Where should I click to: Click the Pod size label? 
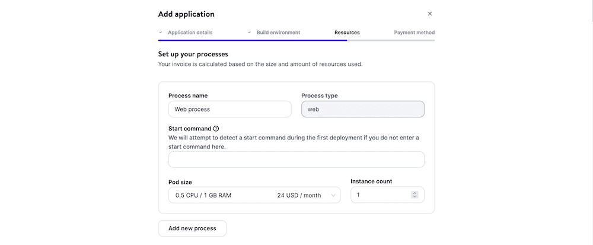point(180,182)
